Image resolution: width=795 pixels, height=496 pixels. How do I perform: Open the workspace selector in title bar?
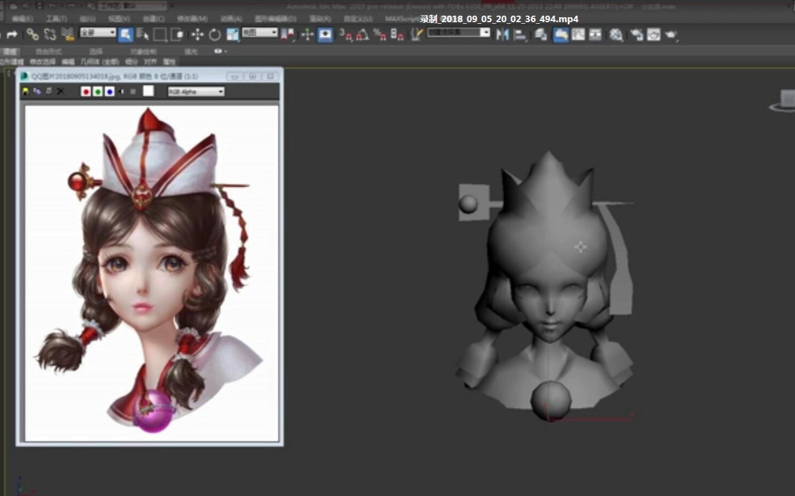pos(132,6)
